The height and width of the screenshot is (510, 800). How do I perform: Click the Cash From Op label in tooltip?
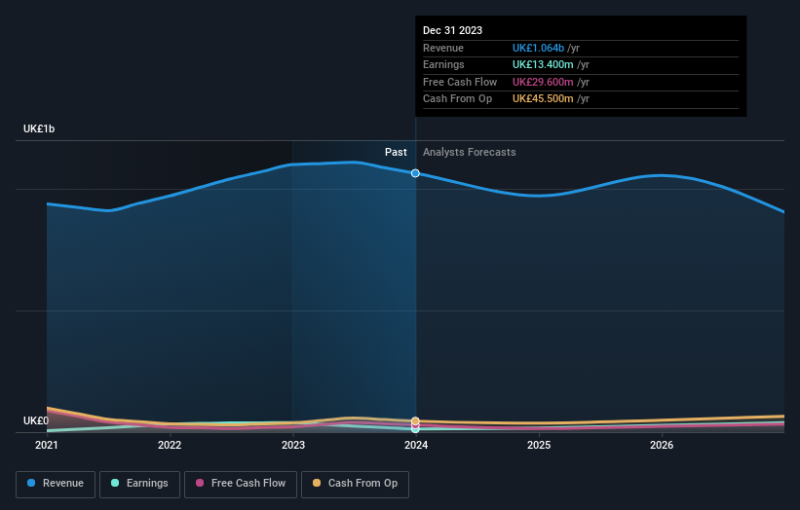(x=458, y=99)
